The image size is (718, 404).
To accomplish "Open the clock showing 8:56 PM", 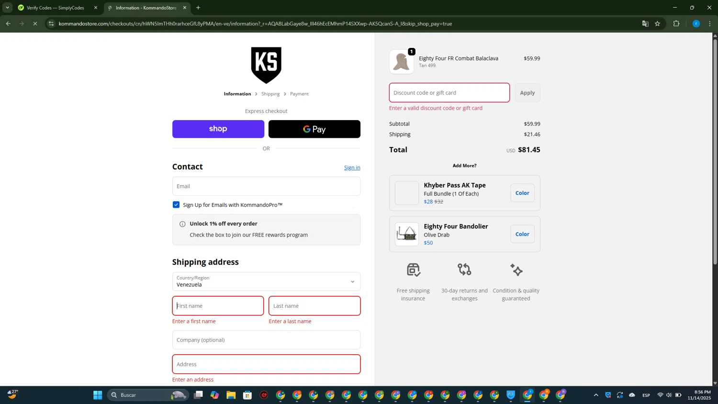I will point(699,395).
